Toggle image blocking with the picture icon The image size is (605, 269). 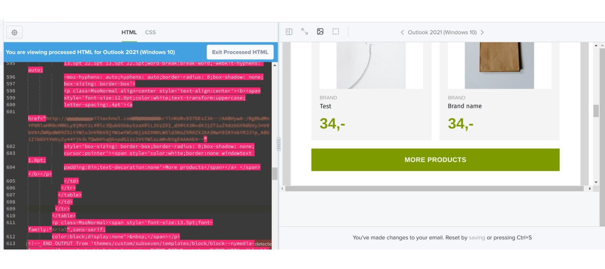tap(320, 31)
